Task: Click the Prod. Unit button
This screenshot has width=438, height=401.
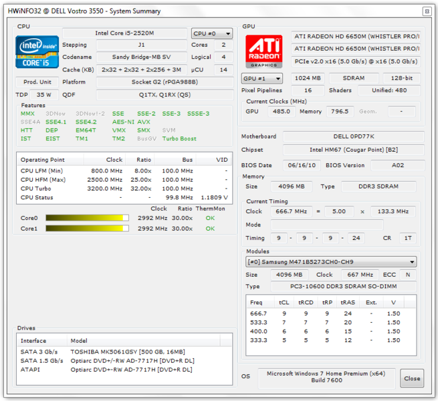Action: pyautogui.click(x=37, y=82)
